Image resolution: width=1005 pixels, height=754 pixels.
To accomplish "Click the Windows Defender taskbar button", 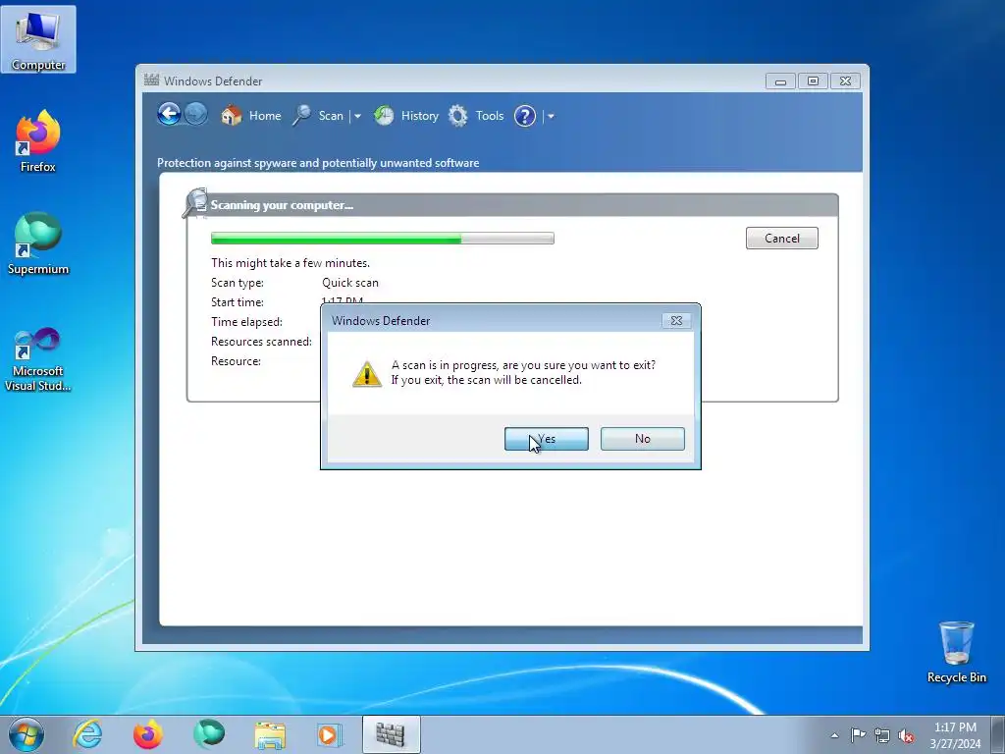I will [391, 734].
